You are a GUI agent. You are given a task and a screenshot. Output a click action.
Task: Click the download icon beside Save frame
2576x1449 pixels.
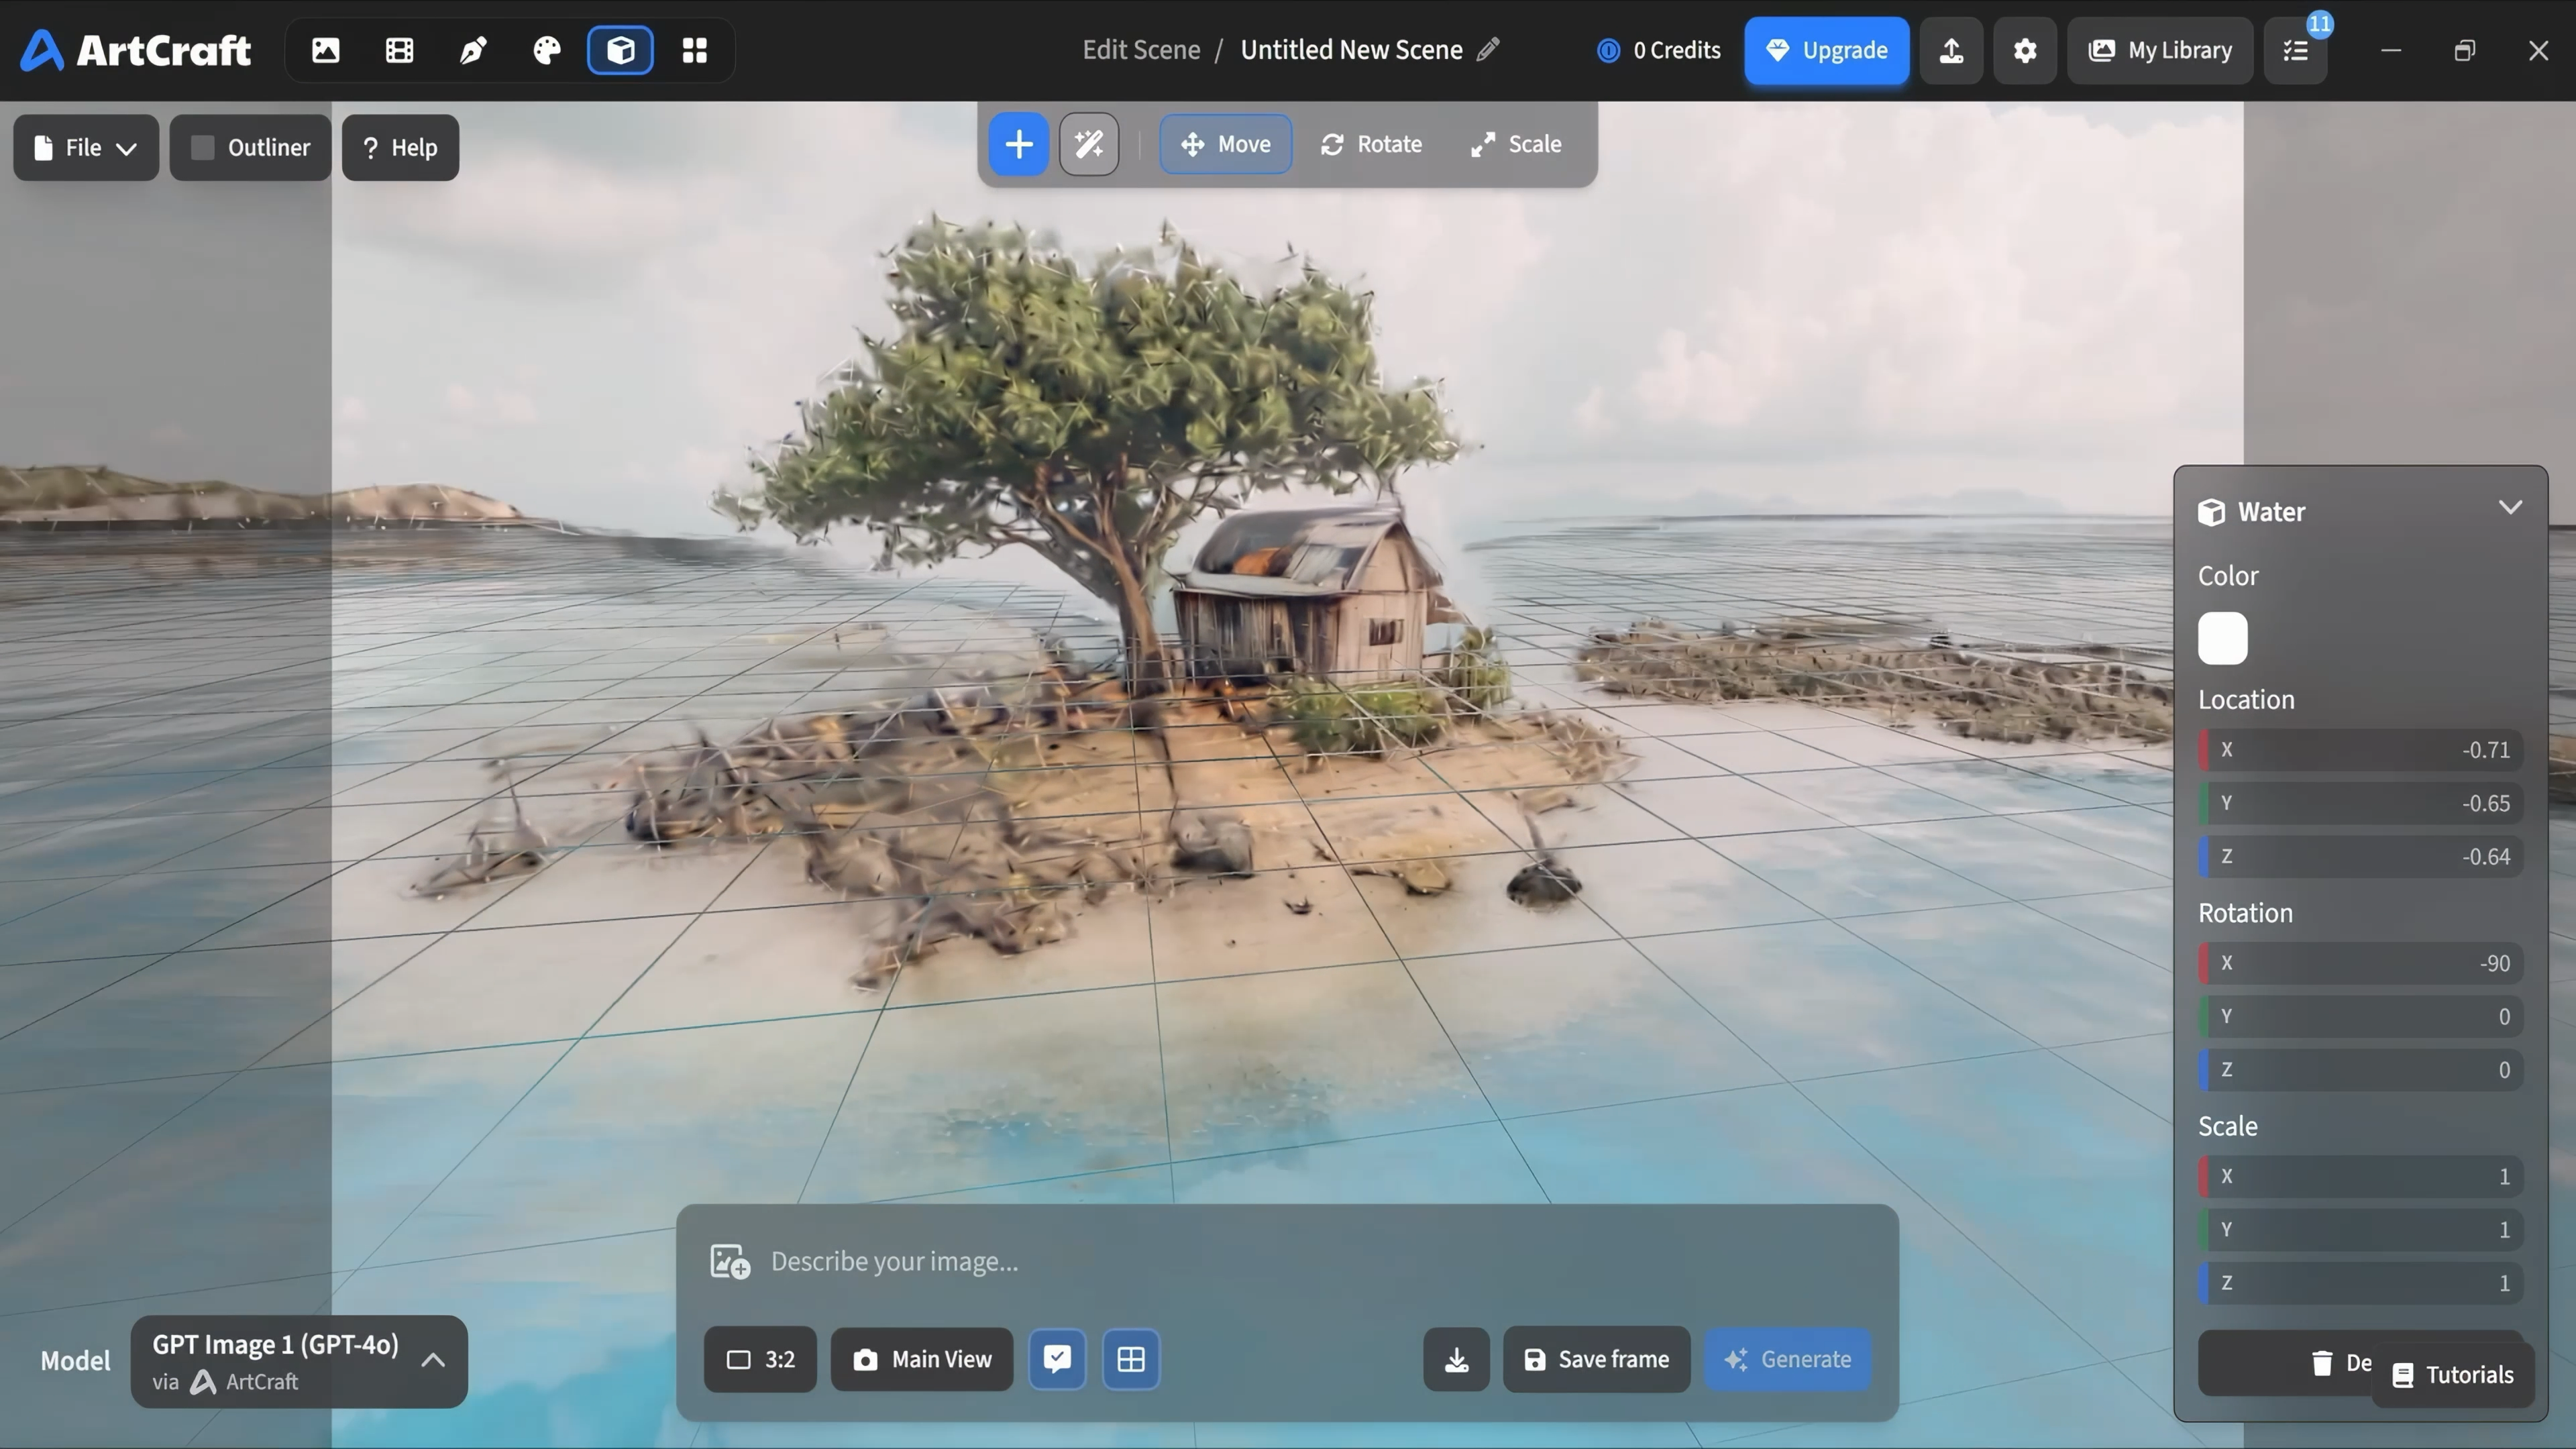coord(1456,1359)
